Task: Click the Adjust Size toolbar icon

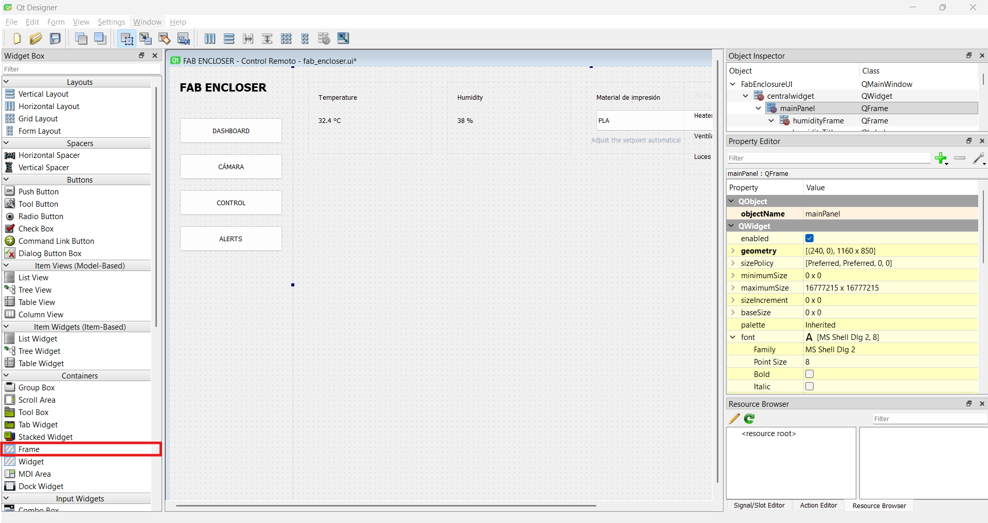Action: pos(343,39)
